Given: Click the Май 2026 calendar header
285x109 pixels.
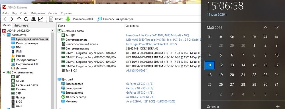Looking at the screenshot, I should click(215, 28).
